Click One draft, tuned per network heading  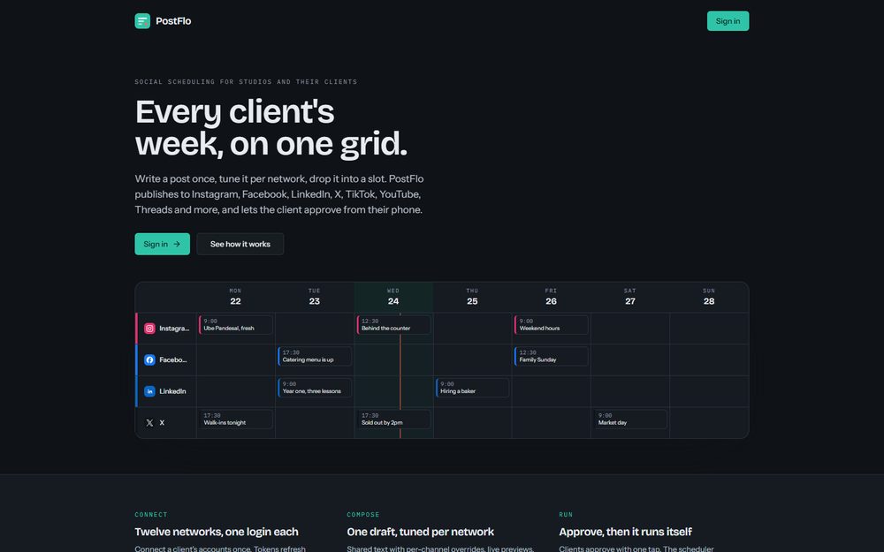point(421,532)
